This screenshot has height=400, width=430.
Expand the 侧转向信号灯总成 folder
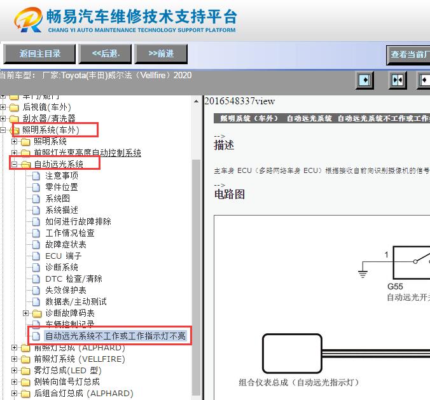14,382
